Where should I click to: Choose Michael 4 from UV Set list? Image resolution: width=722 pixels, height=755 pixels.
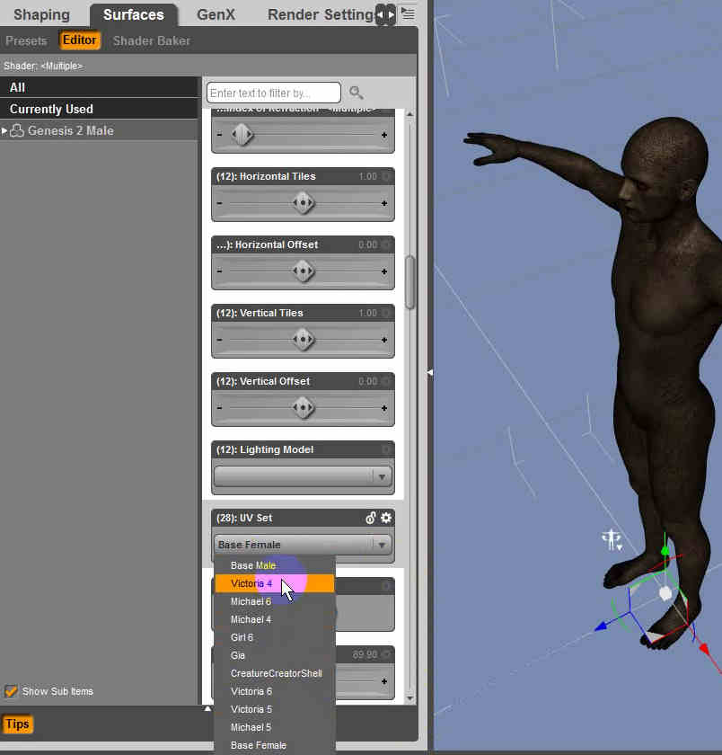pyautogui.click(x=274, y=619)
